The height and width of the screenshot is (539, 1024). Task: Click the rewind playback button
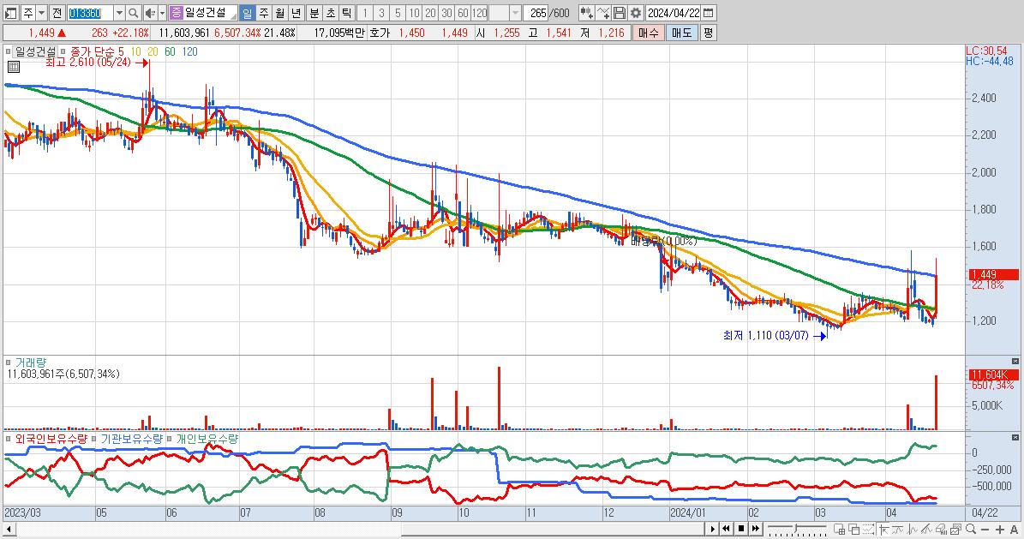point(726,529)
